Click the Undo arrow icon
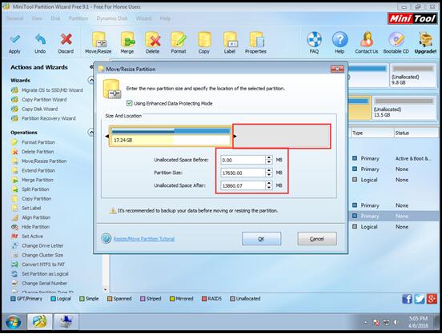Viewport: 442px width, 334px height. point(40,39)
